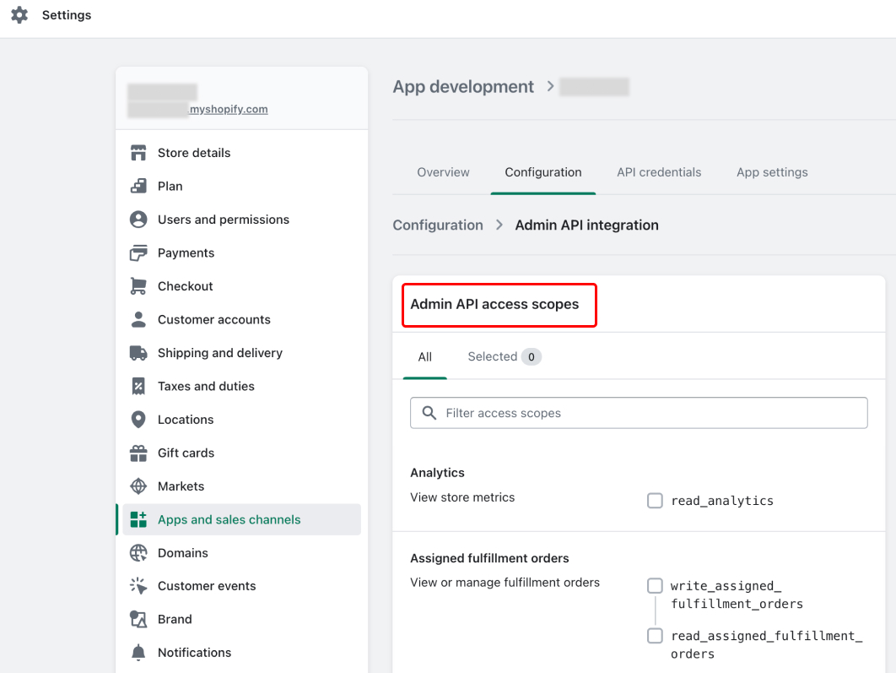Enable read_assigned_fulfillment_orders scope
896x673 pixels.
(655, 636)
